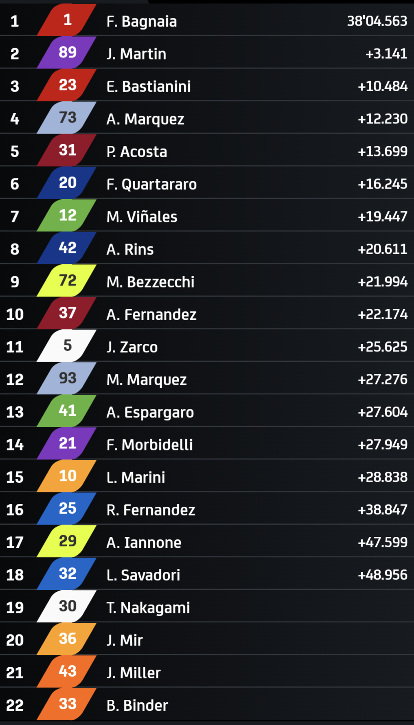The height and width of the screenshot is (725, 414).
Task: Tap the yellow number 72 badge
Action: click(67, 281)
